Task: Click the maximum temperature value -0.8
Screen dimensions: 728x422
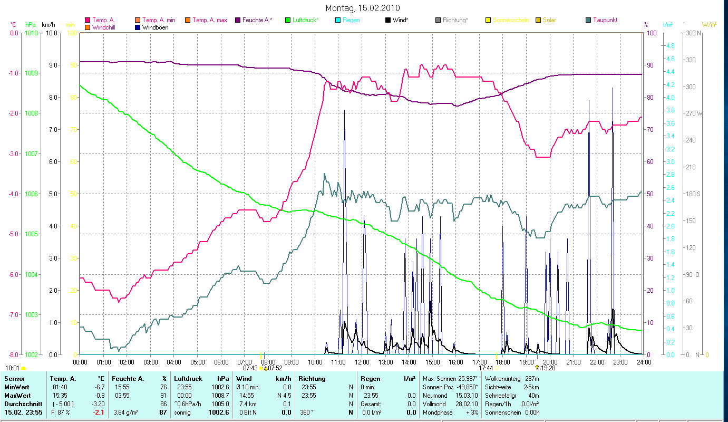Action: (x=100, y=395)
